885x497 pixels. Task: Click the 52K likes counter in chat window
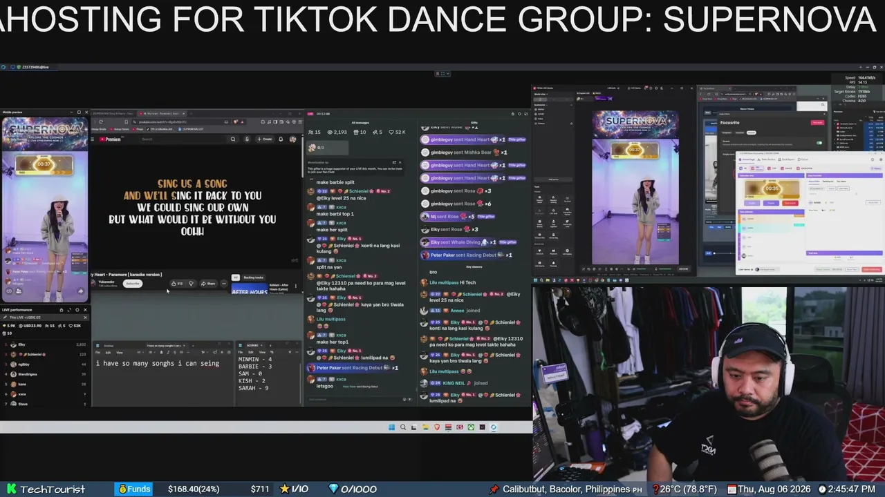click(398, 132)
